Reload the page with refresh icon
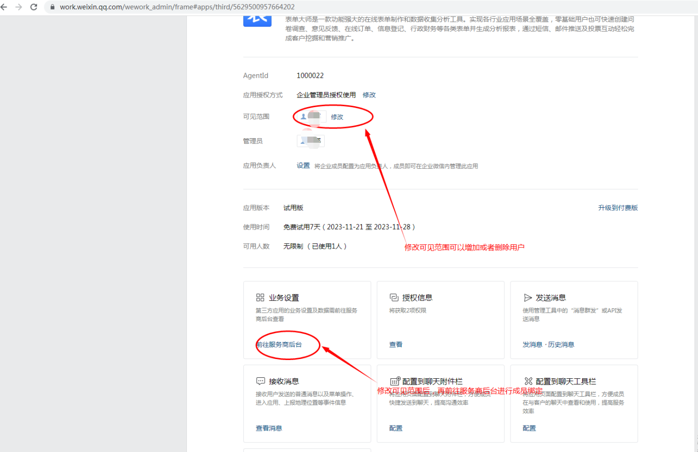This screenshot has width=698, height=452. coord(34,7)
